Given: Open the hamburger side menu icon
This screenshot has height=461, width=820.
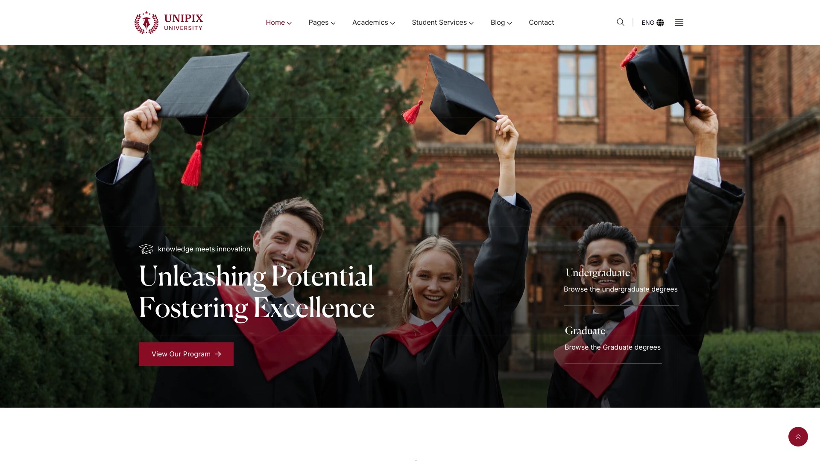Looking at the screenshot, I should tap(679, 23).
